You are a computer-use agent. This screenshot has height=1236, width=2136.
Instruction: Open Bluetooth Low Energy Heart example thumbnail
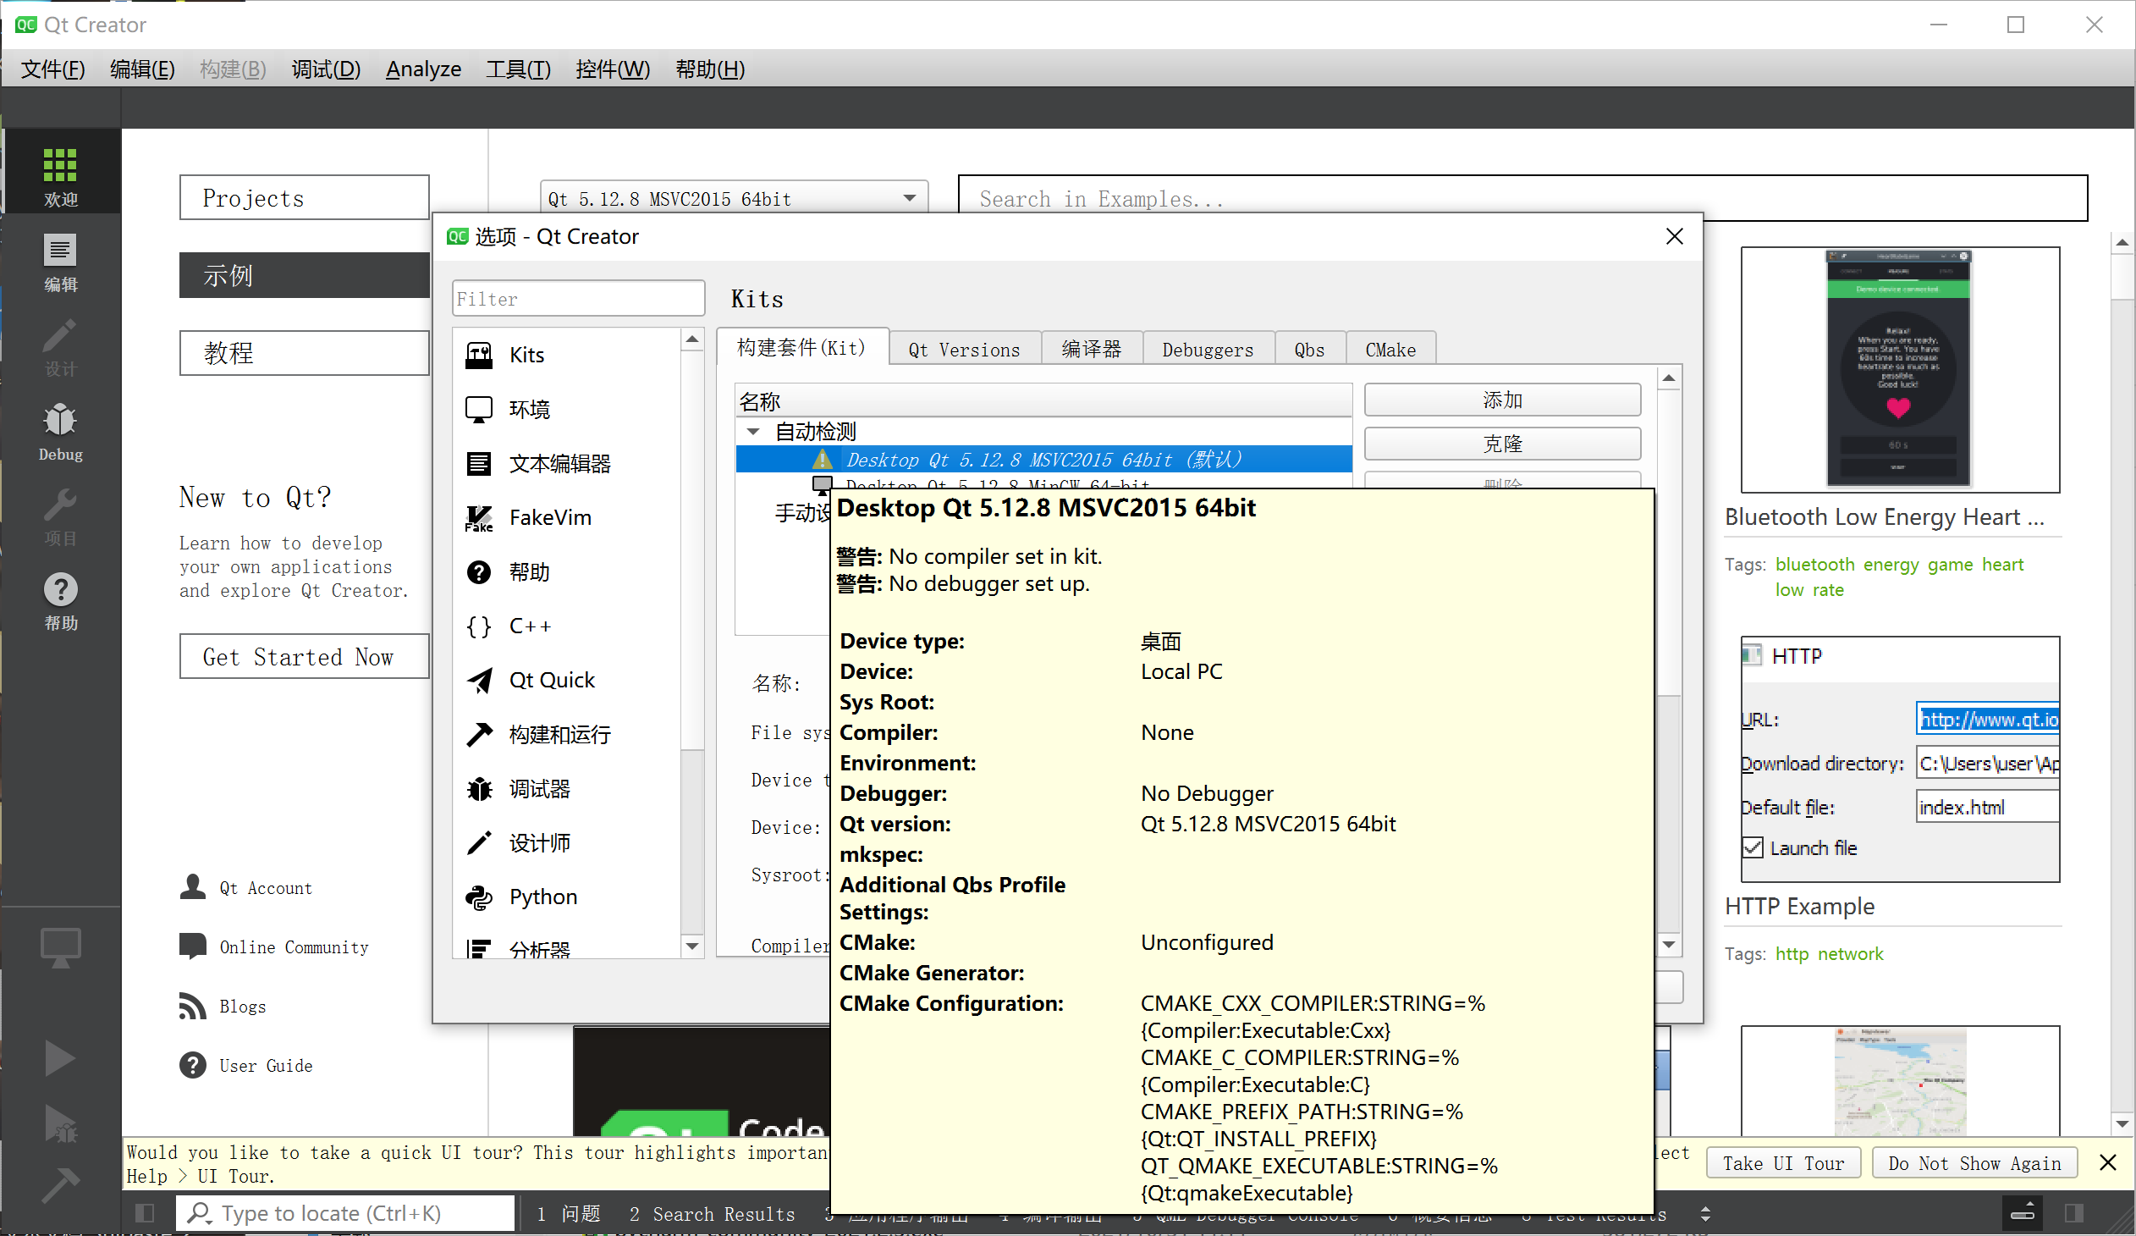click(x=1900, y=370)
